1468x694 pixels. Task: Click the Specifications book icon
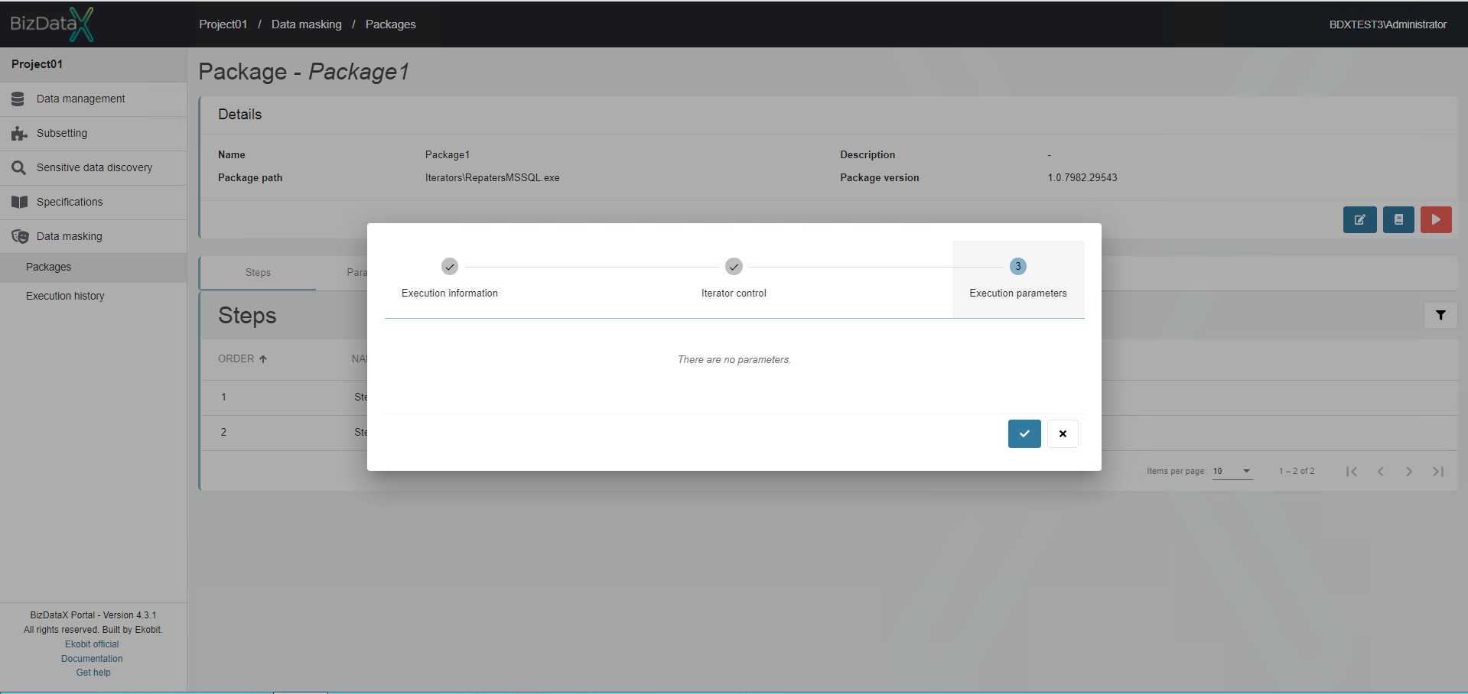[19, 203]
